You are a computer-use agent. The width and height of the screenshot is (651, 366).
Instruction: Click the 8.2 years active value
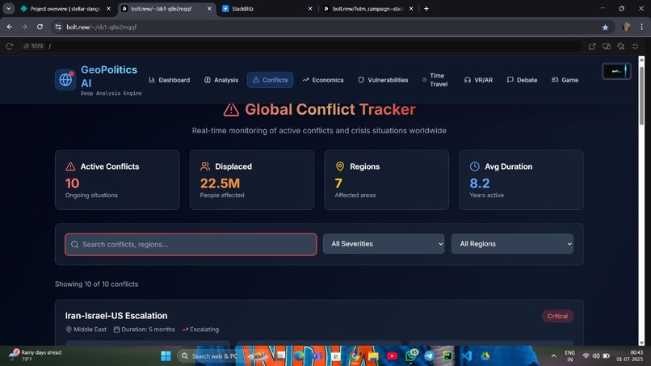tap(480, 183)
